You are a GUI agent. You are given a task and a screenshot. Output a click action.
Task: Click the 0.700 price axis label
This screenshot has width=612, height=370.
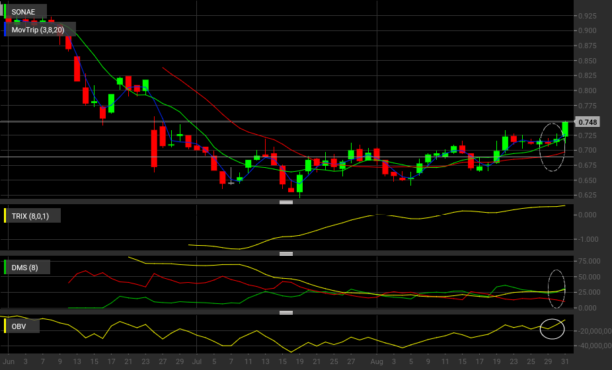tap(588, 150)
